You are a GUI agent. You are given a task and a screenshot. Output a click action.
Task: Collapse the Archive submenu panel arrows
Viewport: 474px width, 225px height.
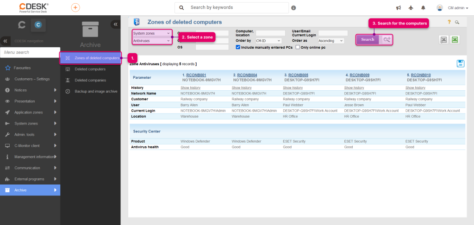[x=115, y=24]
